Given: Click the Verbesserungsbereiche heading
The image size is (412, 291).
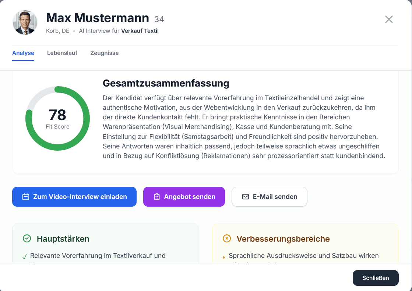Looking at the screenshot, I should 283,239.
